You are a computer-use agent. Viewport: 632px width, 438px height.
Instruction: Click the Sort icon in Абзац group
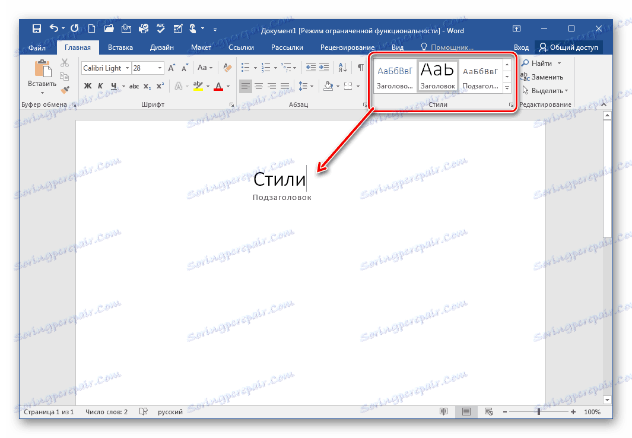point(342,67)
